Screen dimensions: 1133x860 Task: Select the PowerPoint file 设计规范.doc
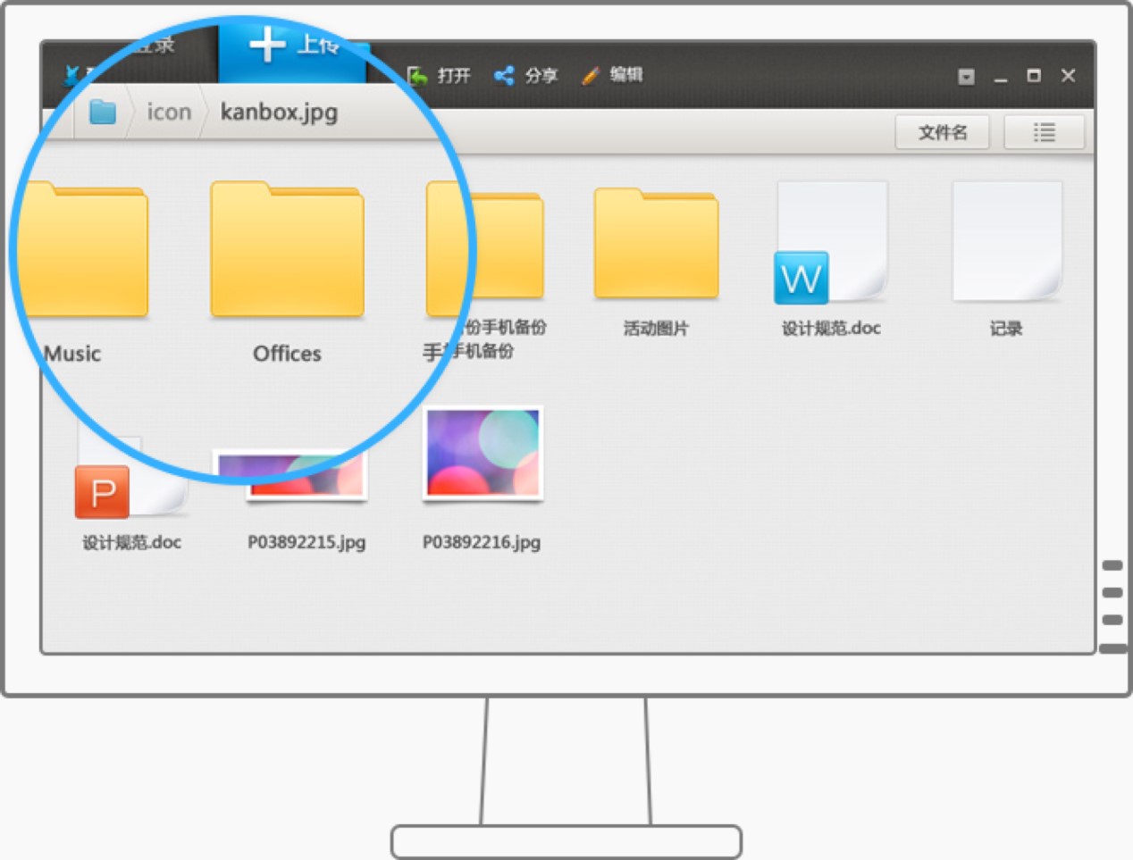[131, 475]
